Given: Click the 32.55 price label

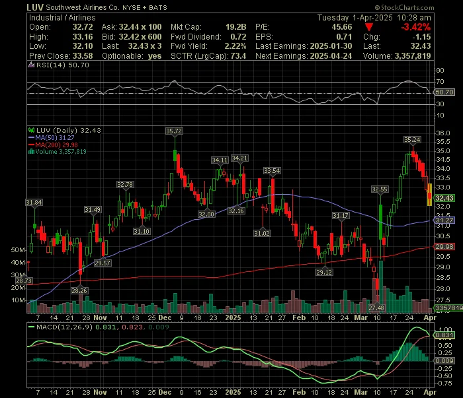Looking at the screenshot, I should click(x=380, y=189).
